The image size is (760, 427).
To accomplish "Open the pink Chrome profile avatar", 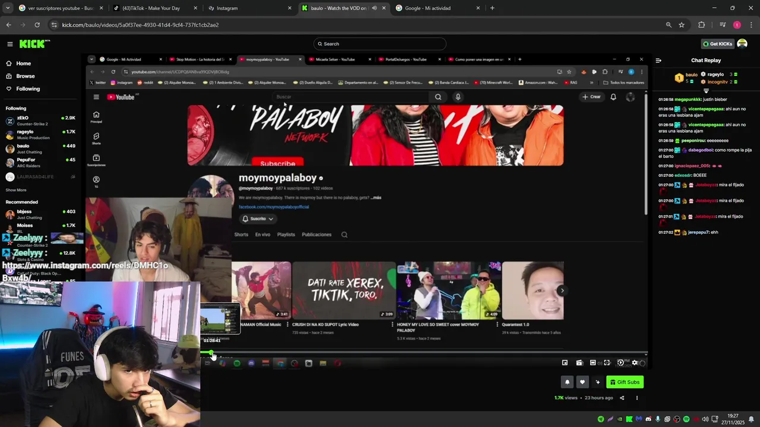I will point(737,25).
